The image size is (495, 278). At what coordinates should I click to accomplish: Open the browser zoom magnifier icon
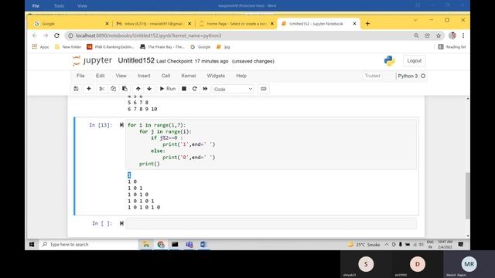tap(416, 36)
